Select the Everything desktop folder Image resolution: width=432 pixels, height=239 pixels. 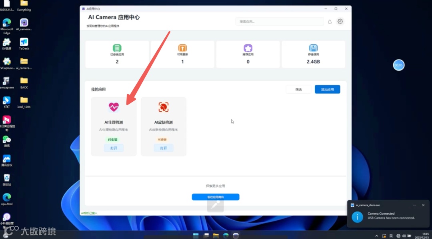(24, 6)
